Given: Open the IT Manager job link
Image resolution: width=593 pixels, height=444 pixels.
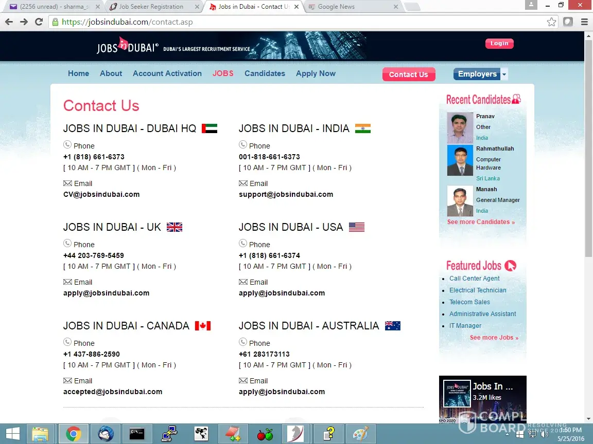Looking at the screenshot, I should pyautogui.click(x=465, y=325).
